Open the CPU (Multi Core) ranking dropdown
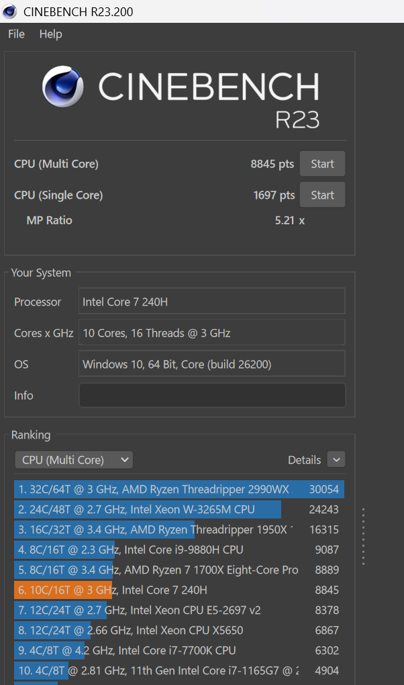Image resolution: width=404 pixels, height=685 pixels. coord(73,459)
